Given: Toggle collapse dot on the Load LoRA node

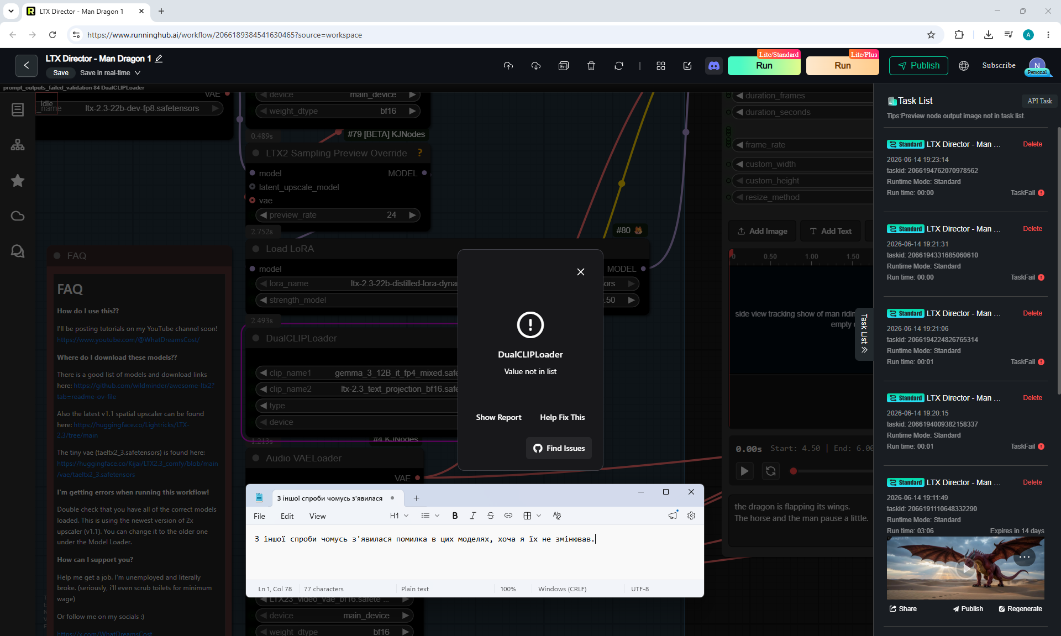Looking at the screenshot, I should 256,249.
